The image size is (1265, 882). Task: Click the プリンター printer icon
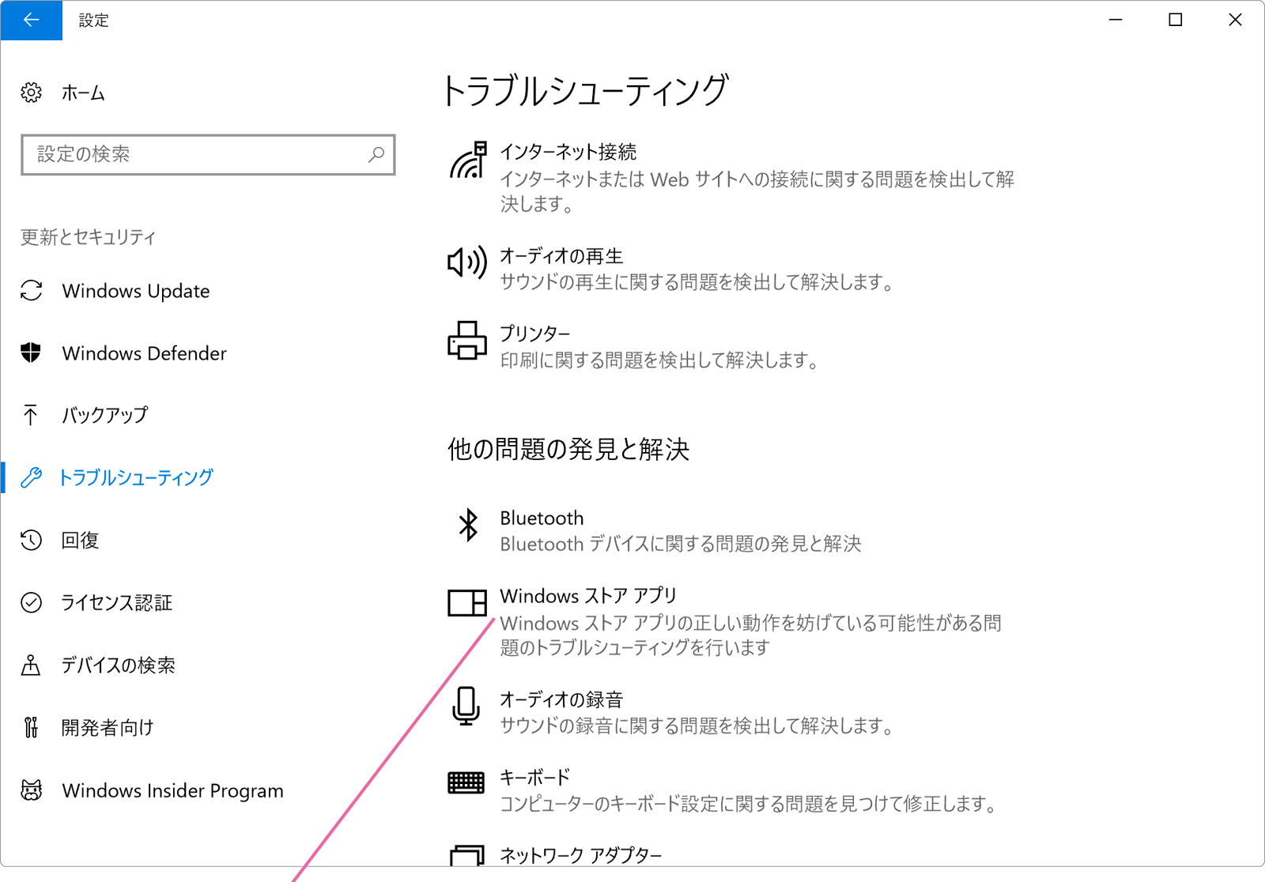click(x=467, y=340)
